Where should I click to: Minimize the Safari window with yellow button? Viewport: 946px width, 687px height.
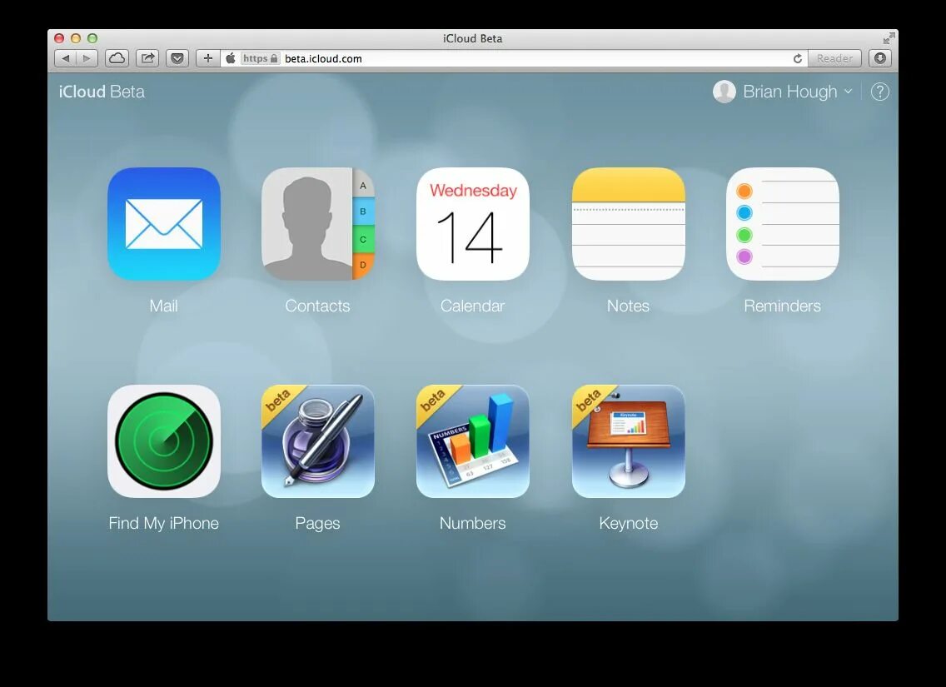76,38
